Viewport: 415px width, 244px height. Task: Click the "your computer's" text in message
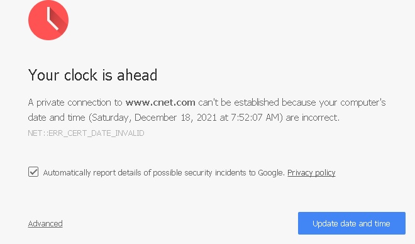(x=352, y=103)
